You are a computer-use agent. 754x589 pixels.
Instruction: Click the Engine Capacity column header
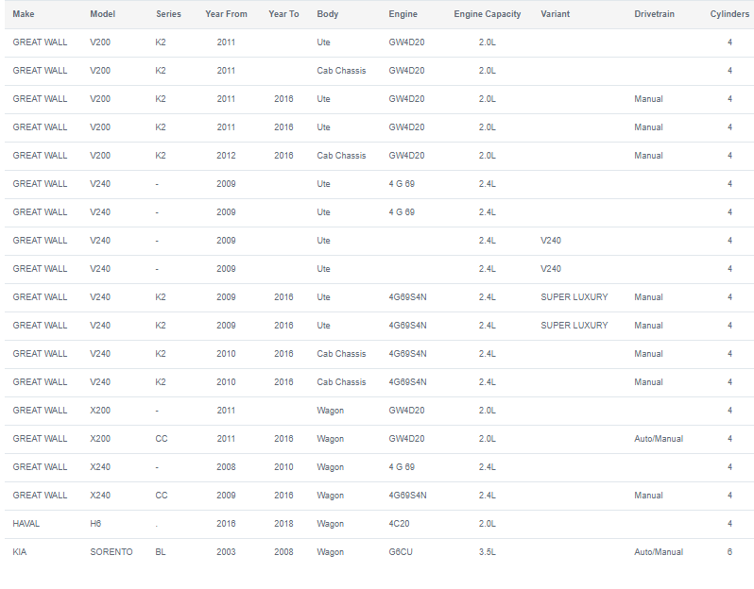tap(488, 14)
